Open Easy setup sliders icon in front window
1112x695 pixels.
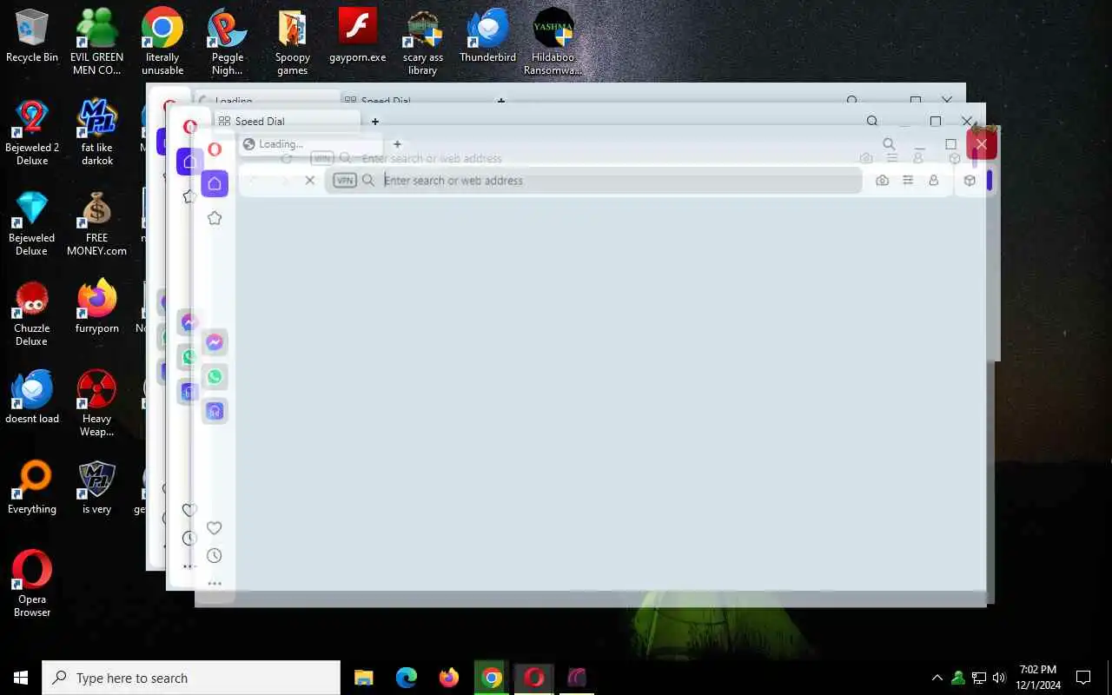(908, 180)
